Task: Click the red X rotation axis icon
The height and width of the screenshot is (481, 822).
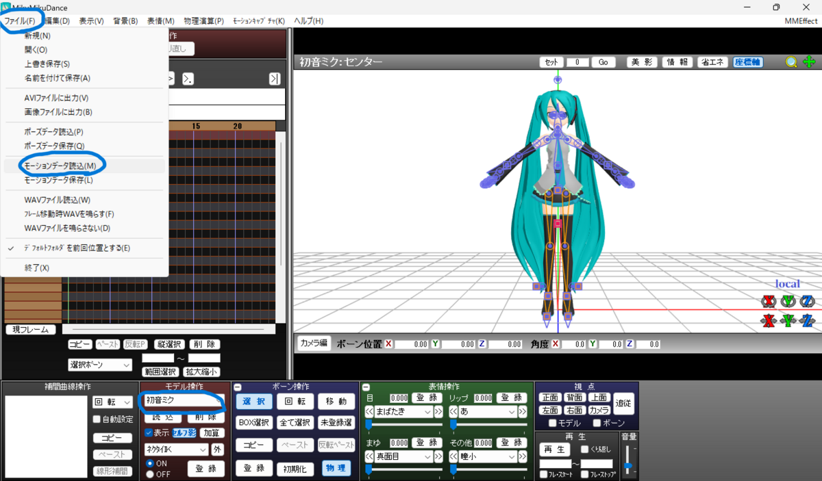Action: [x=769, y=300]
